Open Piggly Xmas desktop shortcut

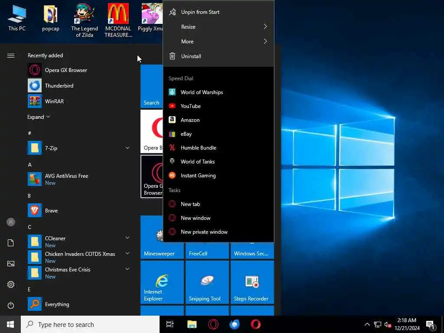pos(150,18)
